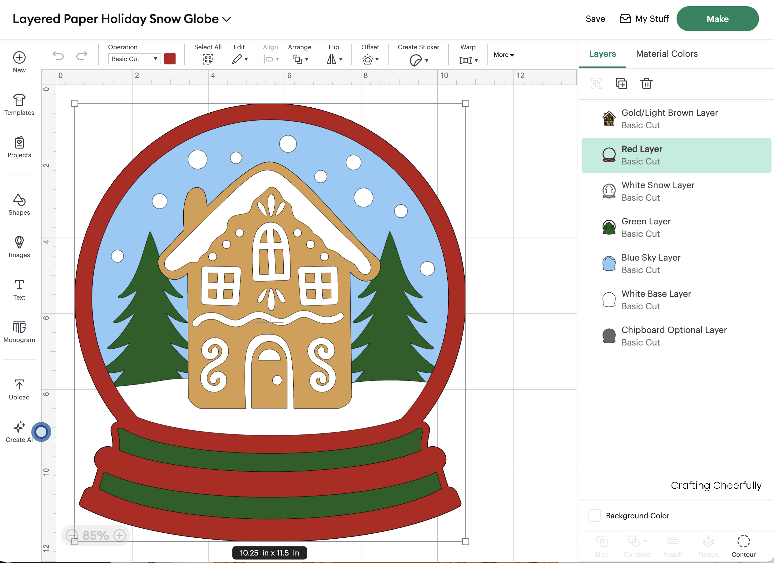The height and width of the screenshot is (563, 774).
Task: Click the Make button
Action: [717, 19]
